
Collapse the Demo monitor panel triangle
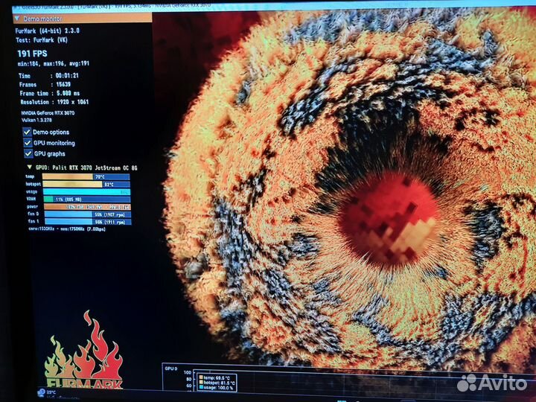click(x=19, y=18)
